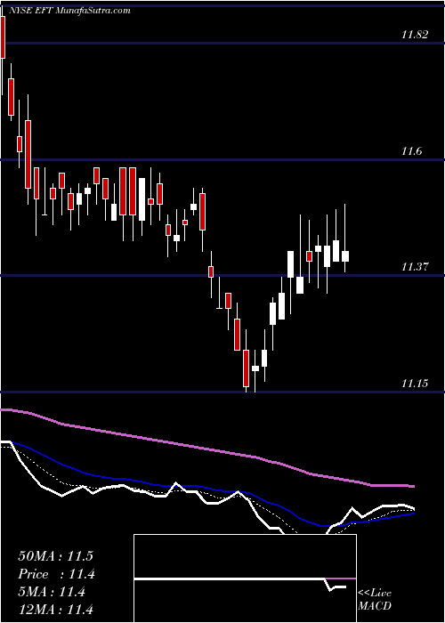This screenshot has width=445, height=623.
Task: Click the 12MA : 11.4 readout
Action: tap(55, 610)
